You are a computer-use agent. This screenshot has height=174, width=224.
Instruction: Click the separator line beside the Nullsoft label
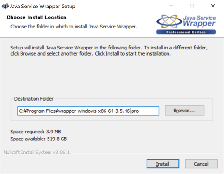click(146, 153)
